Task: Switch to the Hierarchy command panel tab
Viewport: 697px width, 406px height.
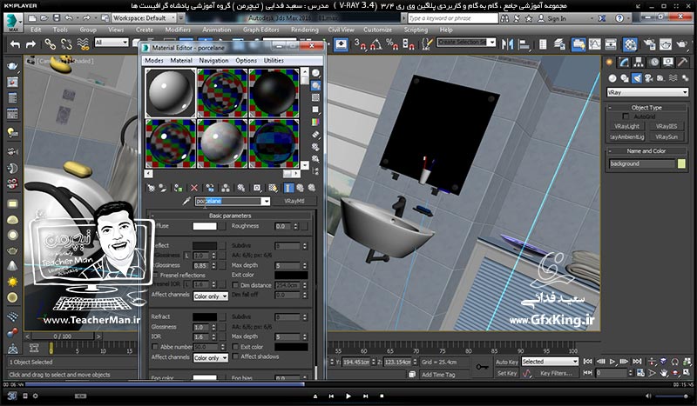Action: tap(639, 62)
